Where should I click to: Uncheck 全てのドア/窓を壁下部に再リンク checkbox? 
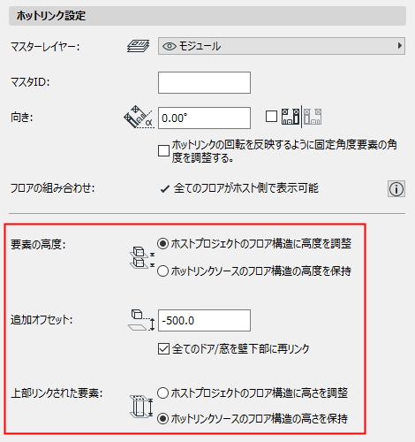click(163, 348)
